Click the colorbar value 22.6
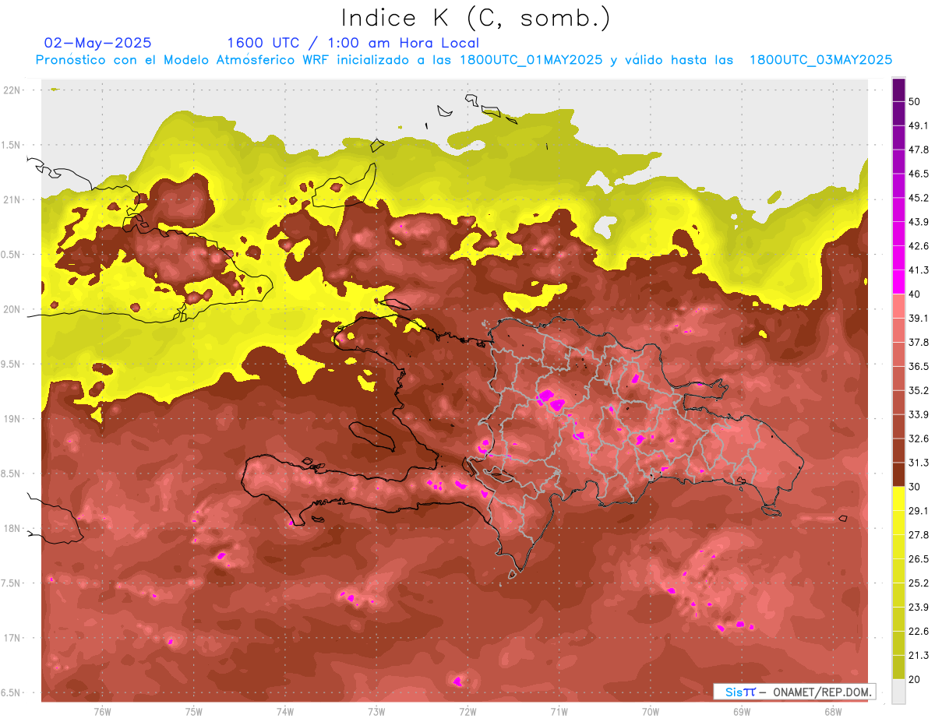Viewport: 935px width, 722px height. (x=919, y=631)
